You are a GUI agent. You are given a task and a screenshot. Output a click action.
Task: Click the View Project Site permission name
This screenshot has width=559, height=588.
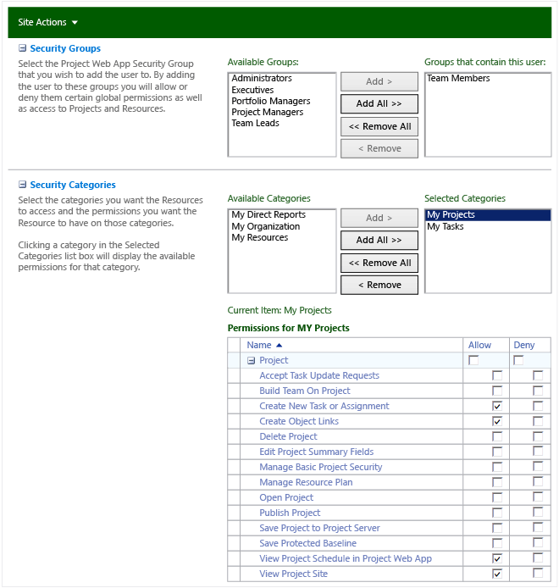pos(293,574)
